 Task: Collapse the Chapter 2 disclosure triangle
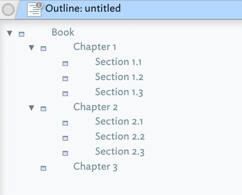[x=31, y=108]
